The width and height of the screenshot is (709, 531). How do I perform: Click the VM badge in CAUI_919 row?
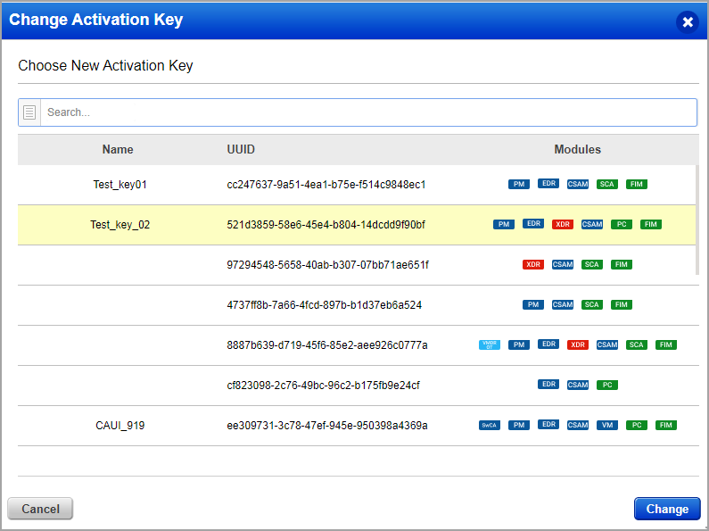pos(606,425)
